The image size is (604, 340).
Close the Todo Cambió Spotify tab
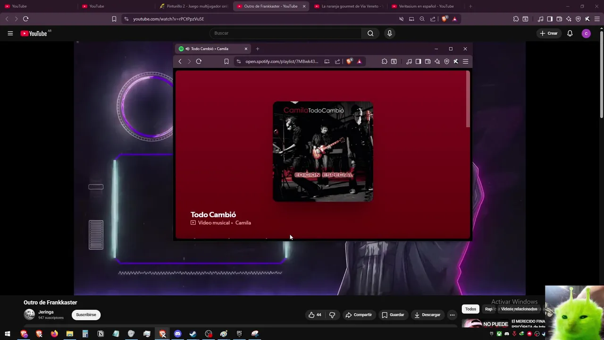245,49
